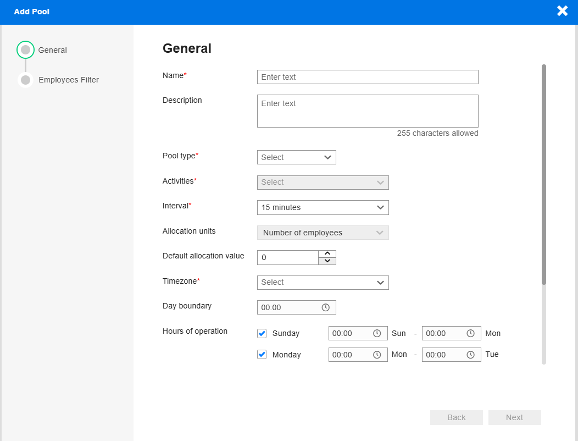Go to the General step label
The image size is (578, 441).
(x=52, y=50)
